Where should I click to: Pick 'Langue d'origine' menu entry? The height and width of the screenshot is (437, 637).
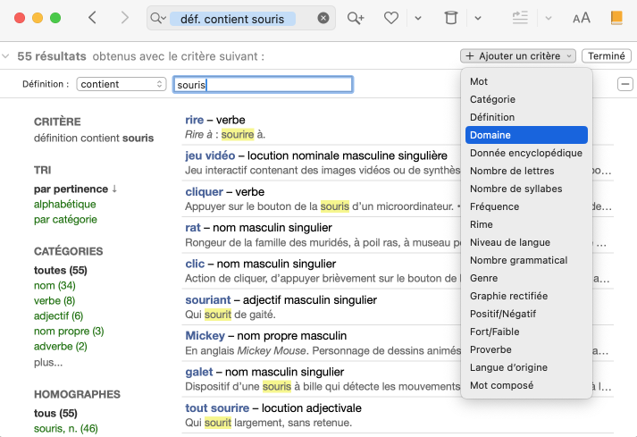pyautogui.click(x=508, y=367)
